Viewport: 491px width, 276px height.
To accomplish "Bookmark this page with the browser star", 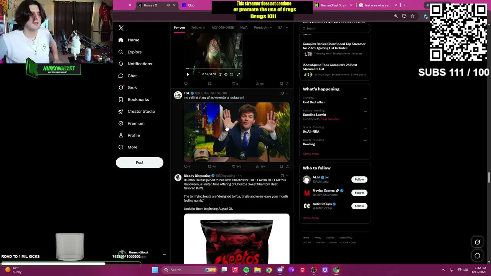I will [412, 16].
